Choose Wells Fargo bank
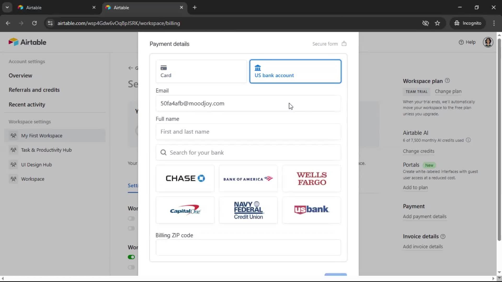The height and width of the screenshot is (282, 502). point(311,178)
